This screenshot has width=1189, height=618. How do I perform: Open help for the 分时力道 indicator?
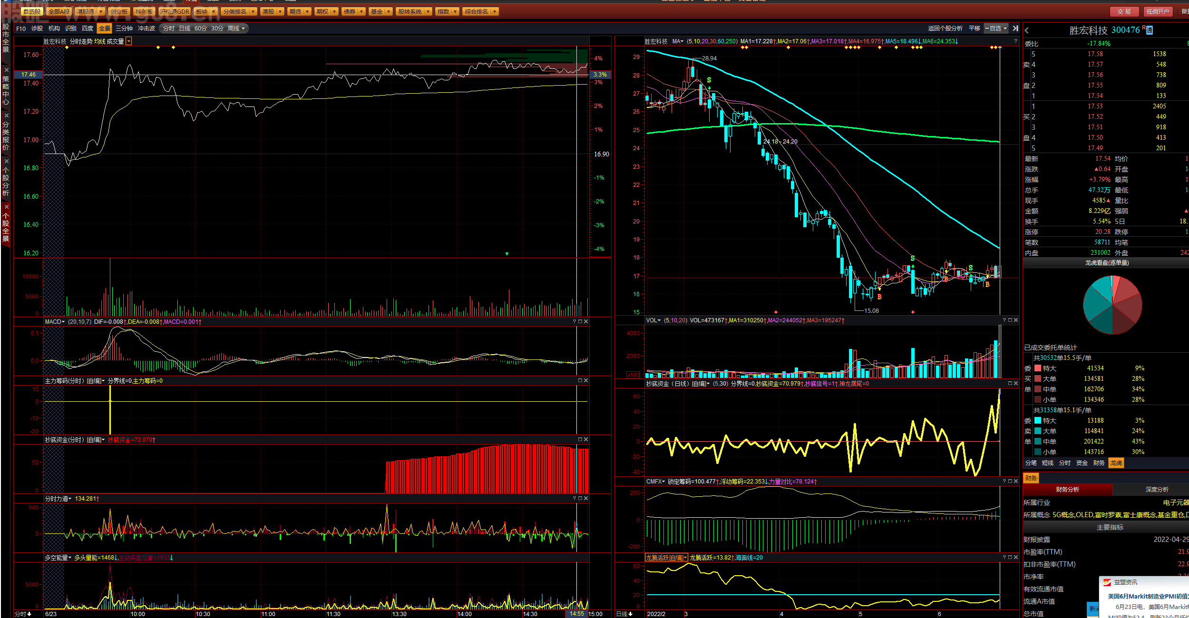575,499
